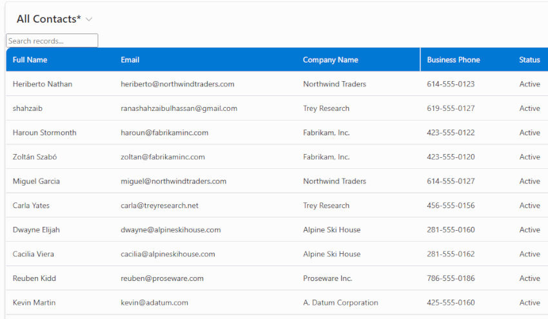The width and height of the screenshot is (548, 319).
Task: Click phone number 614-555-0127
Action: 451,181
